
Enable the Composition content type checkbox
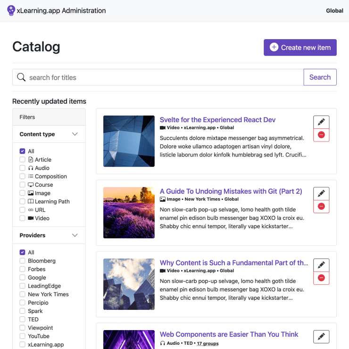[23, 176]
